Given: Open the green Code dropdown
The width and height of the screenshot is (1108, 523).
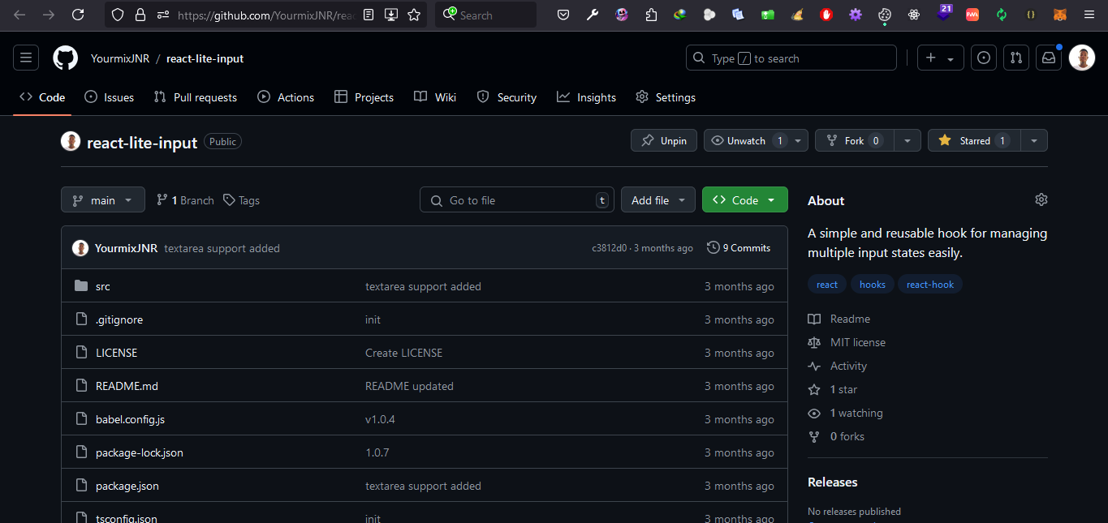Looking at the screenshot, I should click(x=744, y=200).
